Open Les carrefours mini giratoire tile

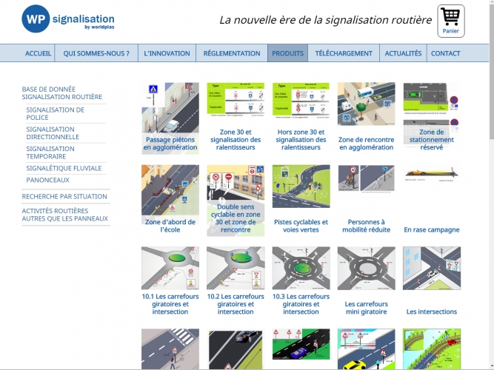pyautogui.click(x=366, y=281)
